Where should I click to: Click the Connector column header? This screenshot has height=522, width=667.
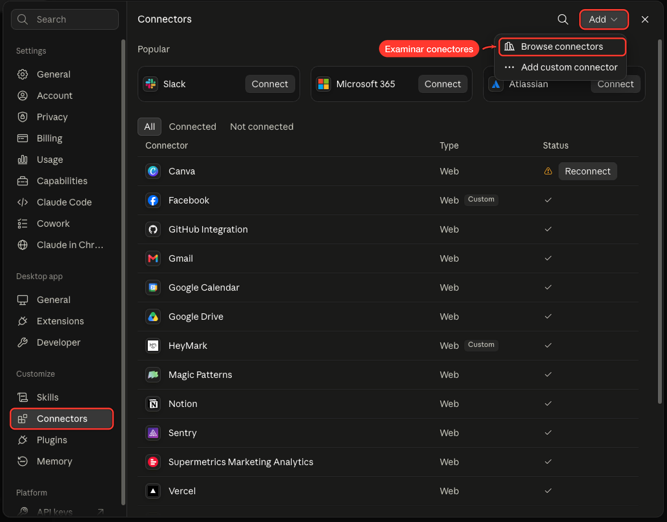(167, 145)
